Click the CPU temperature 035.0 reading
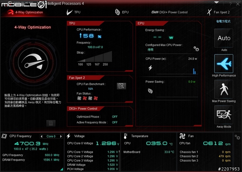242x172 pixels. 160,143
